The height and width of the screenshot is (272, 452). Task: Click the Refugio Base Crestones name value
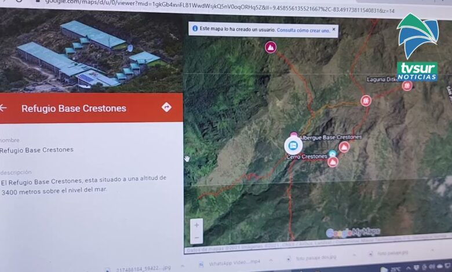point(37,150)
